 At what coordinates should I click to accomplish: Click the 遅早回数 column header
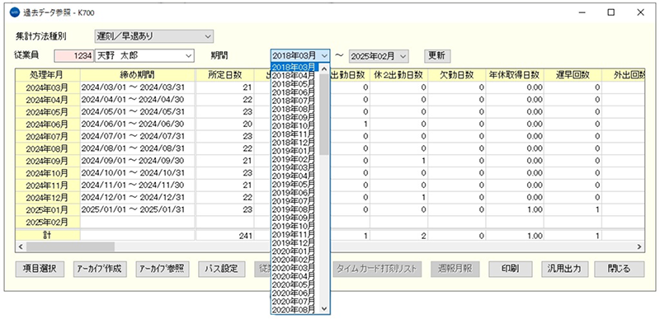coord(573,75)
